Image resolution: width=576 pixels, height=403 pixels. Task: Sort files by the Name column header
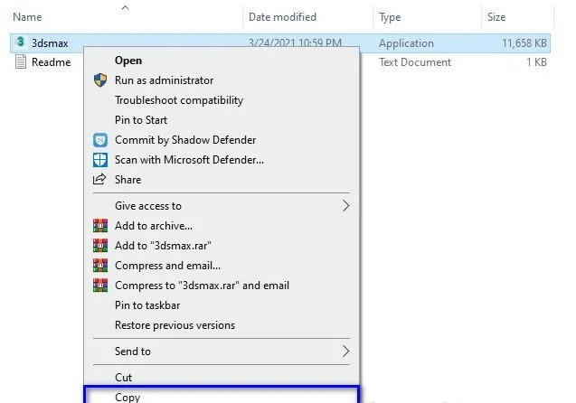27,17
